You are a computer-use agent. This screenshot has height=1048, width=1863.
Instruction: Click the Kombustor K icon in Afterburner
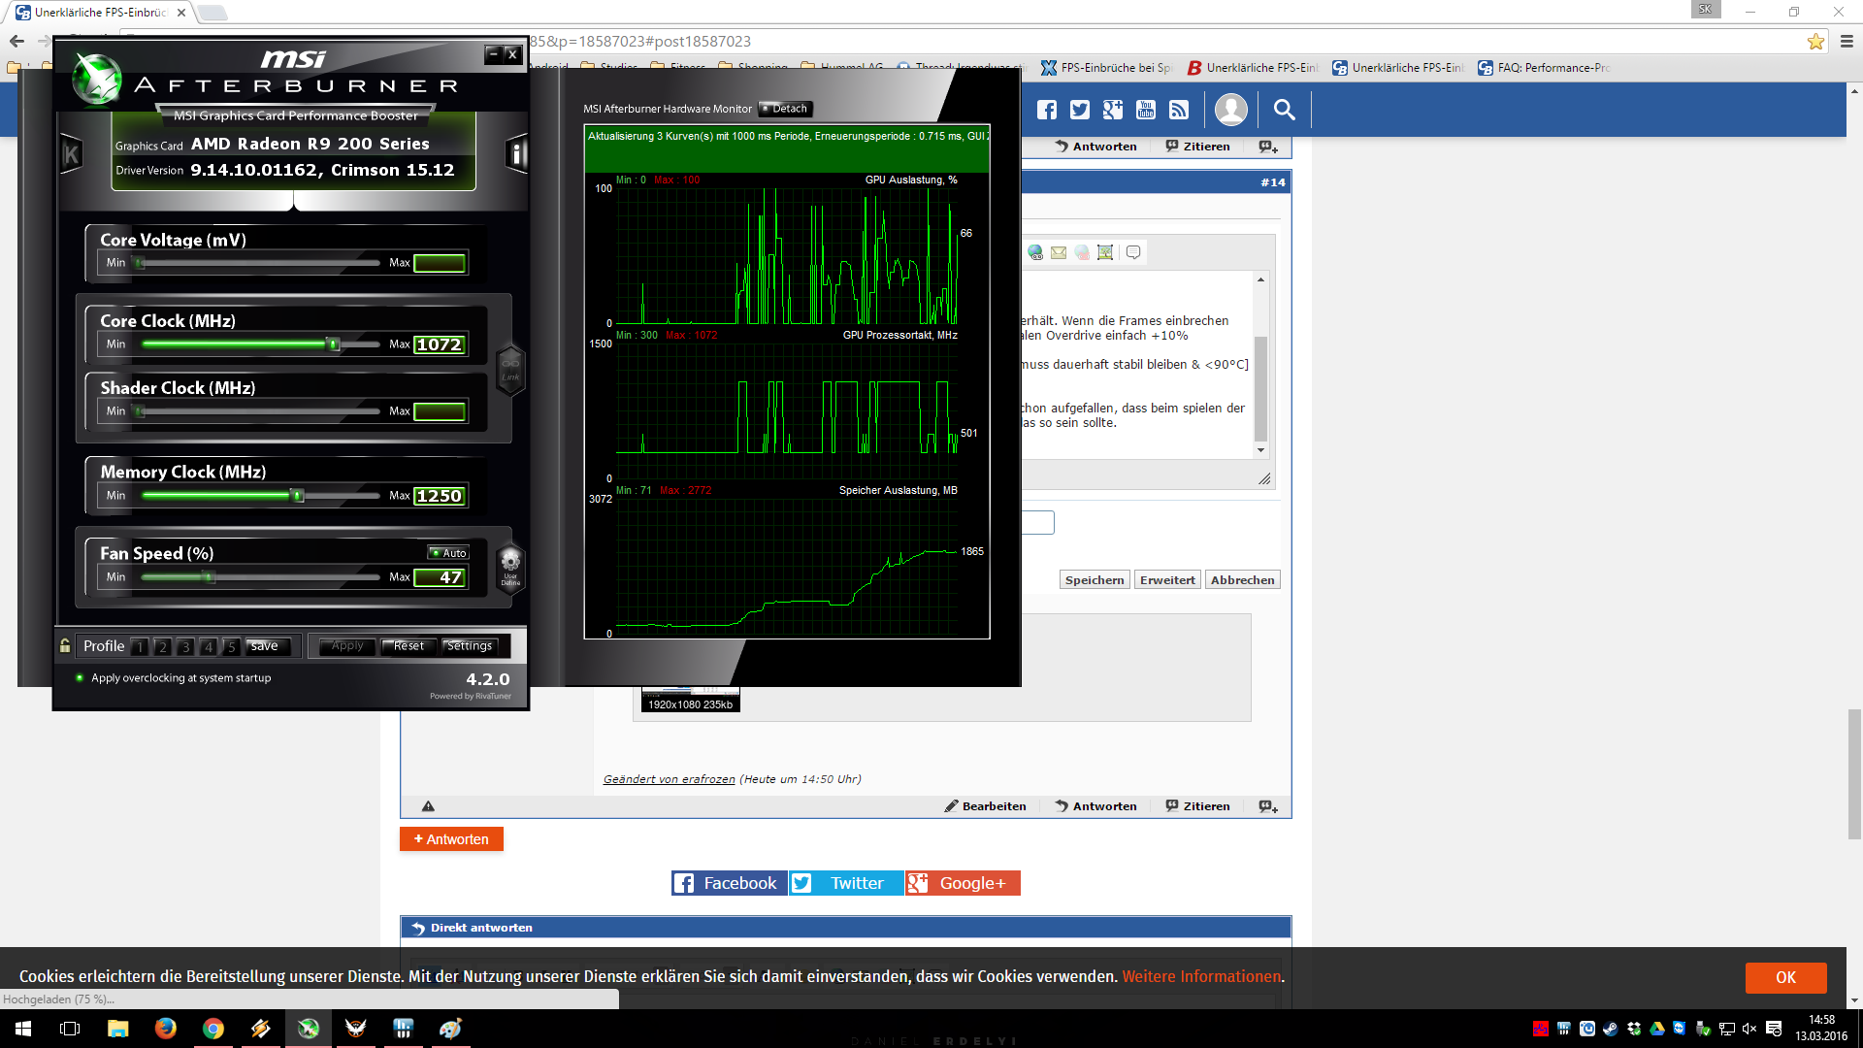click(71, 153)
